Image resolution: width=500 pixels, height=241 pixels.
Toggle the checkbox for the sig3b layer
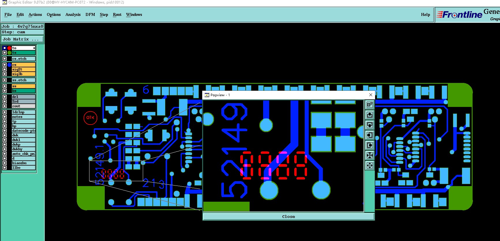pyautogui.click(x=5, y=74)
